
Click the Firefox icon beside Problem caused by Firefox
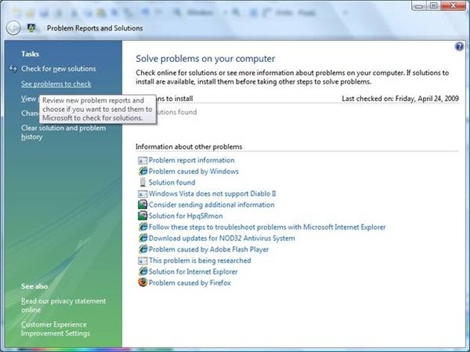[142, 283]
